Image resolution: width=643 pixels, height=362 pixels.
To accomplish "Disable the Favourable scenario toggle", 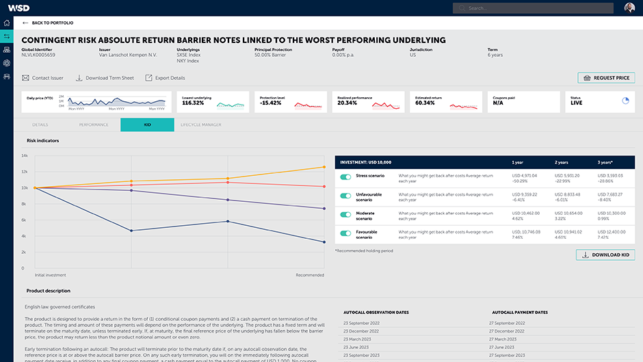I will [345, 233].
